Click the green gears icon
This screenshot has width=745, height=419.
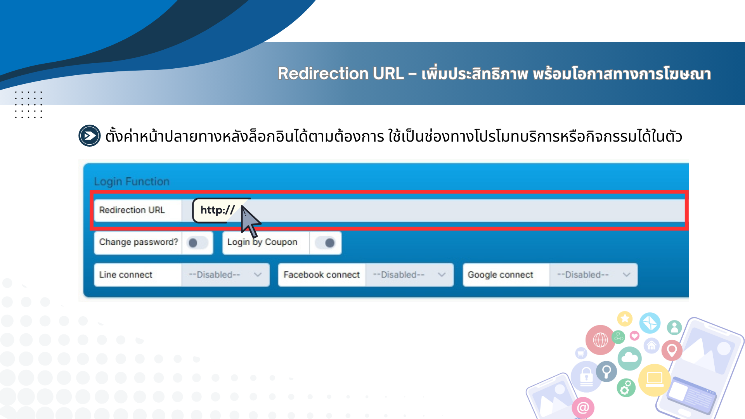tap(625, 388)
